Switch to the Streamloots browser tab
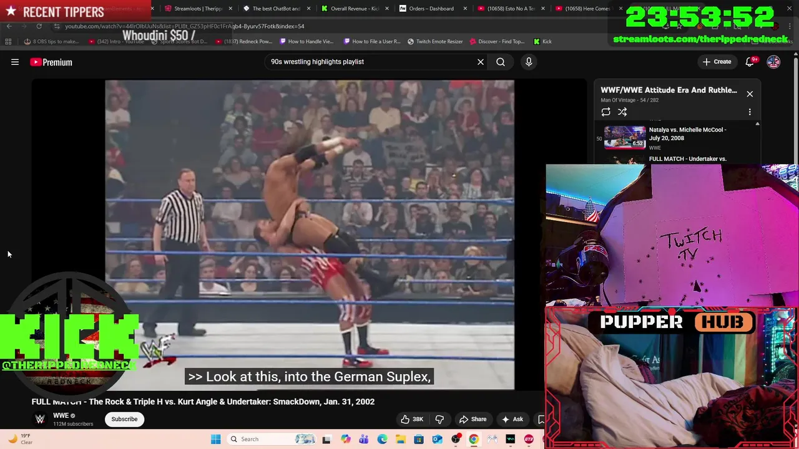The image size is (799, 449). 199,9
